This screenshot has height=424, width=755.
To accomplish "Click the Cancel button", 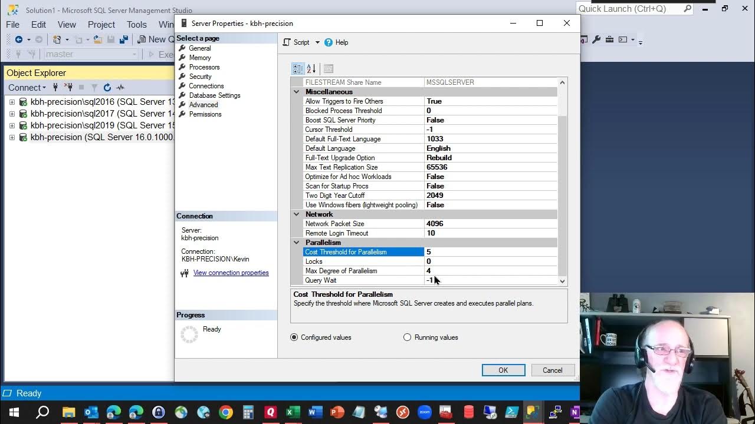I will click(553, 370).
